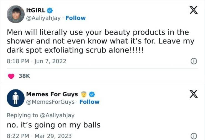Follow the @MemesForGuys account

coord(89,102)
